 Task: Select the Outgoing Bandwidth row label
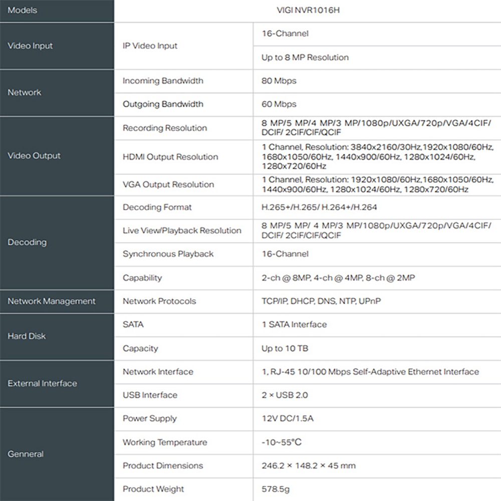(163, 104)
